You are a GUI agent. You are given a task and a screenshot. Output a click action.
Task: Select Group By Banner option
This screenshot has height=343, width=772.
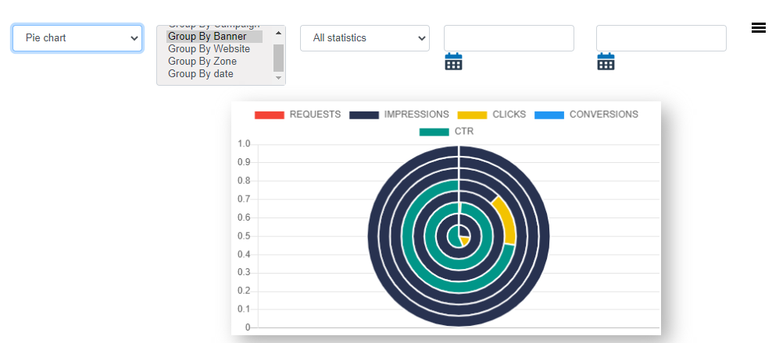point(208,37)
